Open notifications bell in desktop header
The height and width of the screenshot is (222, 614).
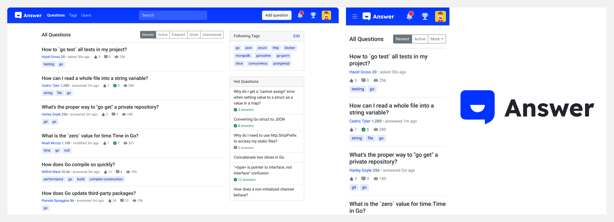tap(300, 15)
